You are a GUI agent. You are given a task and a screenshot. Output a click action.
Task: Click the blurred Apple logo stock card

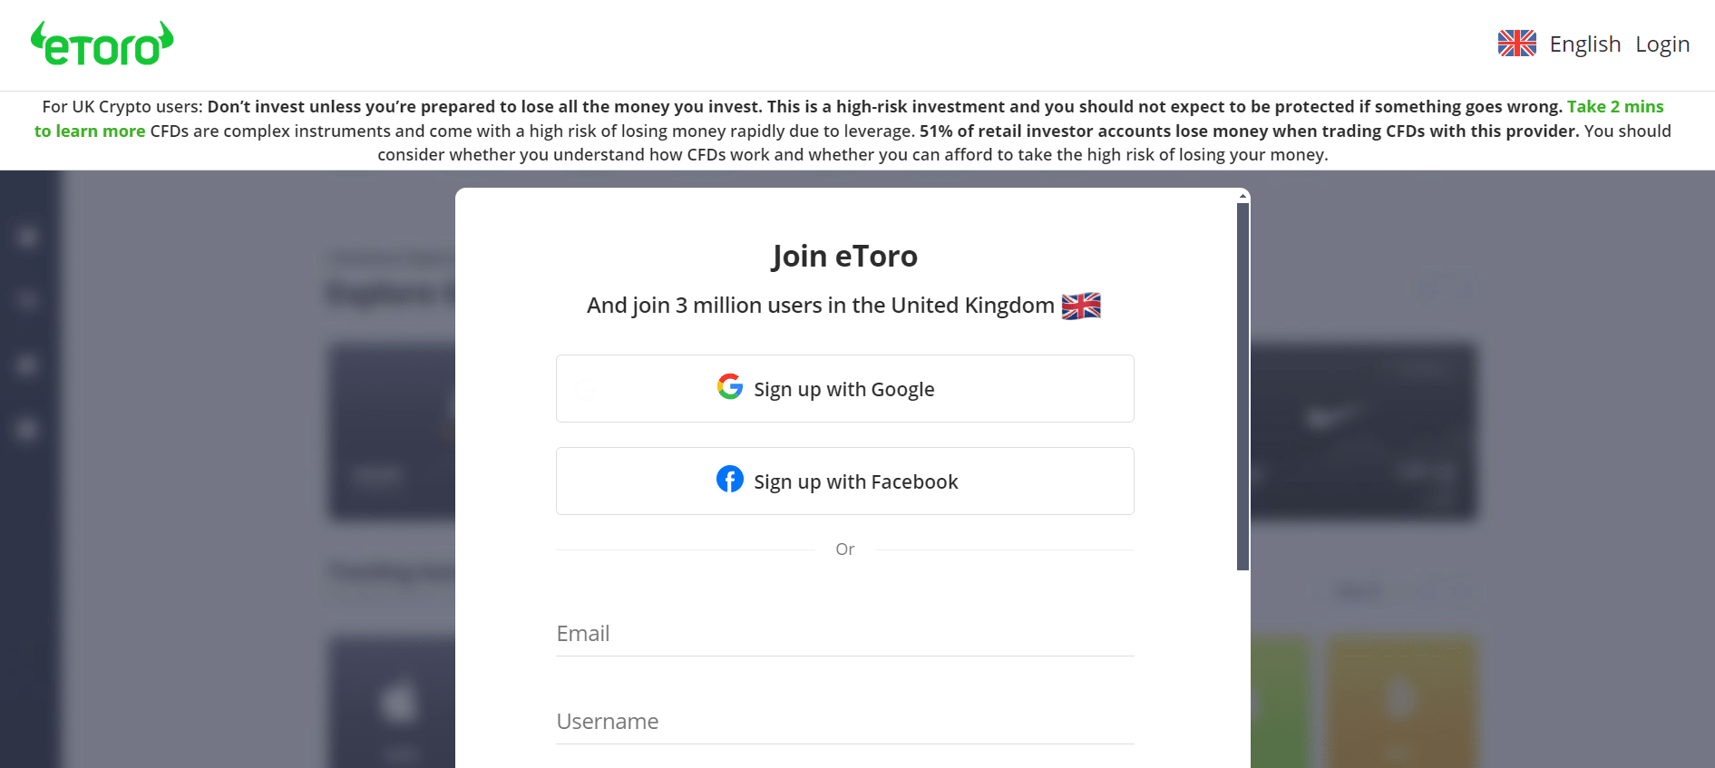coord(391,703)
